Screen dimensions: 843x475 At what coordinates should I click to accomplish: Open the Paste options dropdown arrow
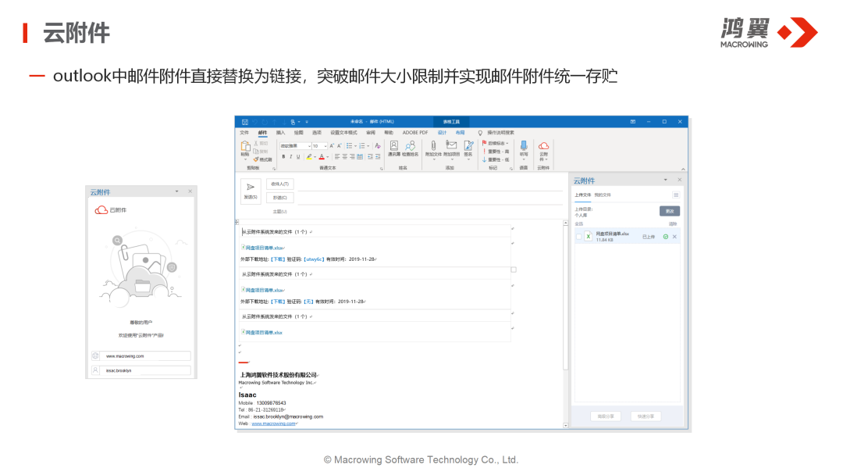(x=245, y=160)
